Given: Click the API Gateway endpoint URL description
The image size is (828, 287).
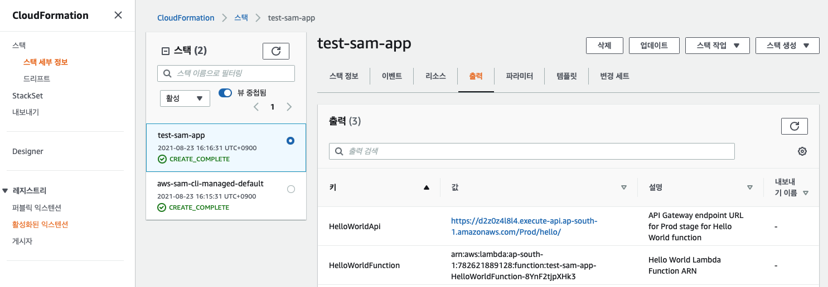Looking at the screenshot, I should [x=696, y=226].
